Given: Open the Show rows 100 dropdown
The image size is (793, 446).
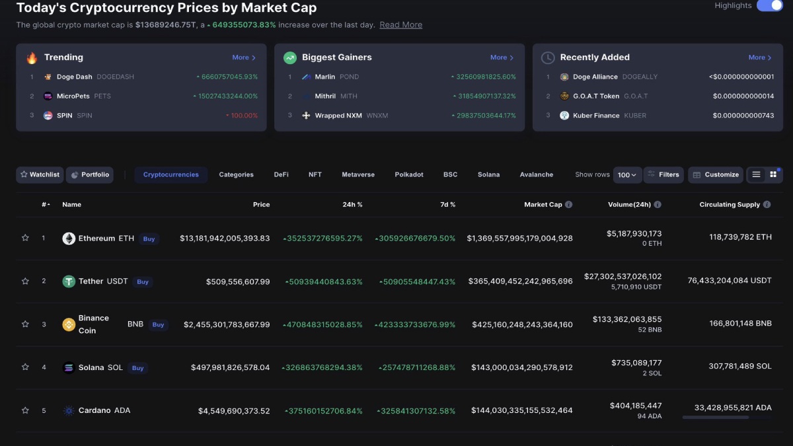Looking at the screenshot, I should coord(627,174).
